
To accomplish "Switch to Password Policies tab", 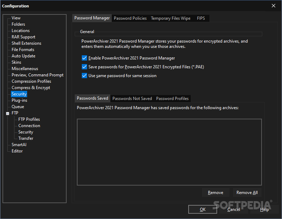I will point(130,18).
